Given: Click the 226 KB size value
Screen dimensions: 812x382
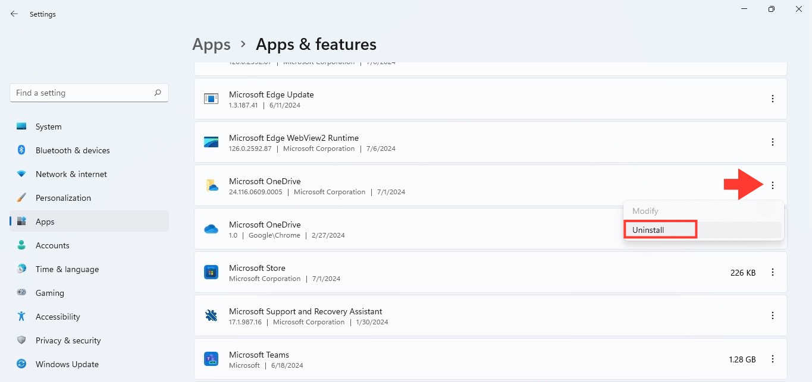Looking at the screenshot, I should coord(743,273).
